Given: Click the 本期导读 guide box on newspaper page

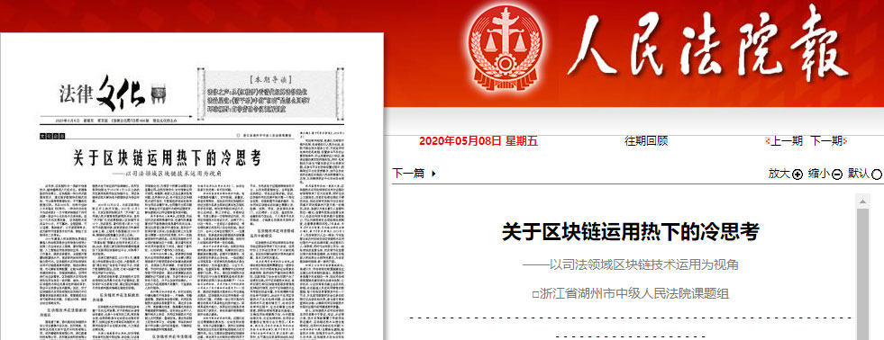Looking at the screenshot, I should click(269, 94).
